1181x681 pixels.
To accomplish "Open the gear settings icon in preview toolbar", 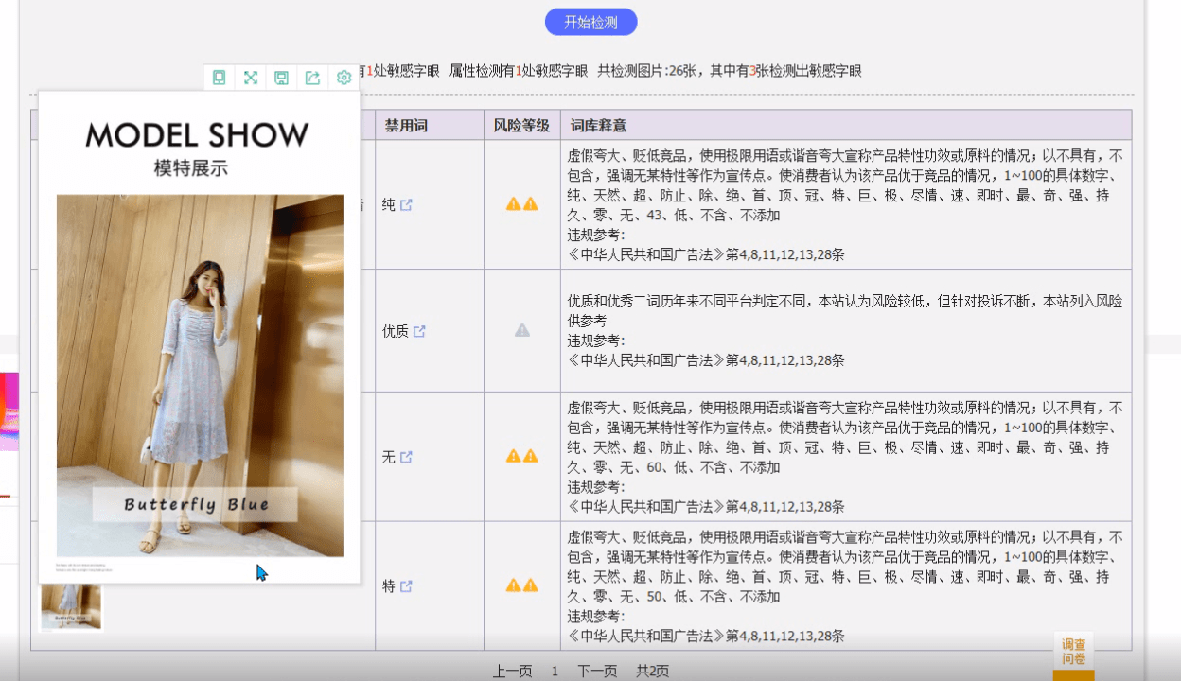I will [344, 78].
